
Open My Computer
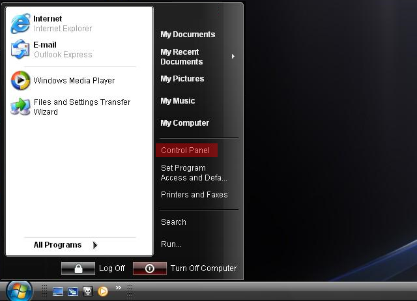pos(184,123)
